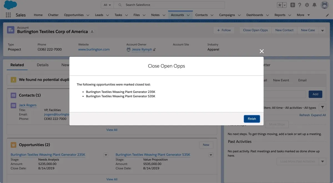Click the Expand All link
This screenshot has width=333, height=183.
319,115
